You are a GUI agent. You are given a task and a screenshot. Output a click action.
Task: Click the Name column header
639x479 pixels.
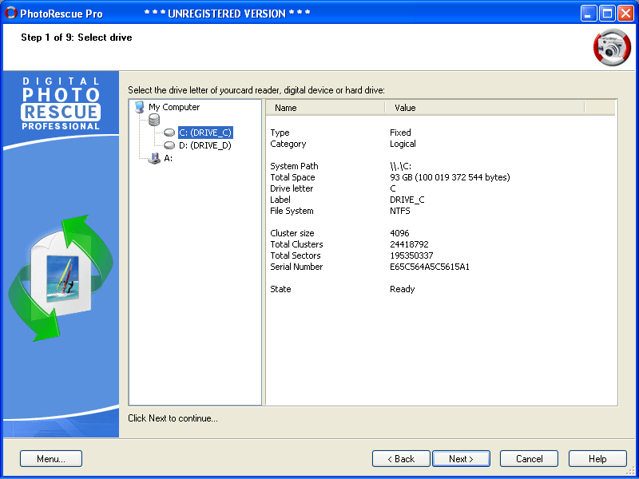pyautogui.click(x=325, y=108)
